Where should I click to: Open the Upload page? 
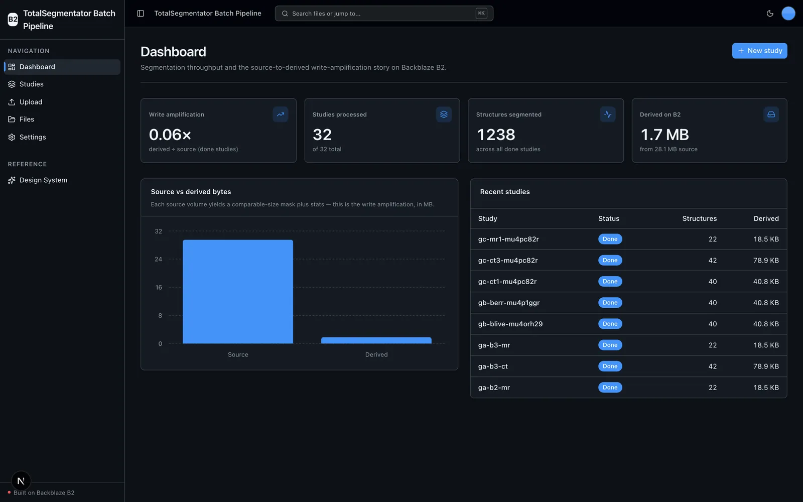pos(62,102)
